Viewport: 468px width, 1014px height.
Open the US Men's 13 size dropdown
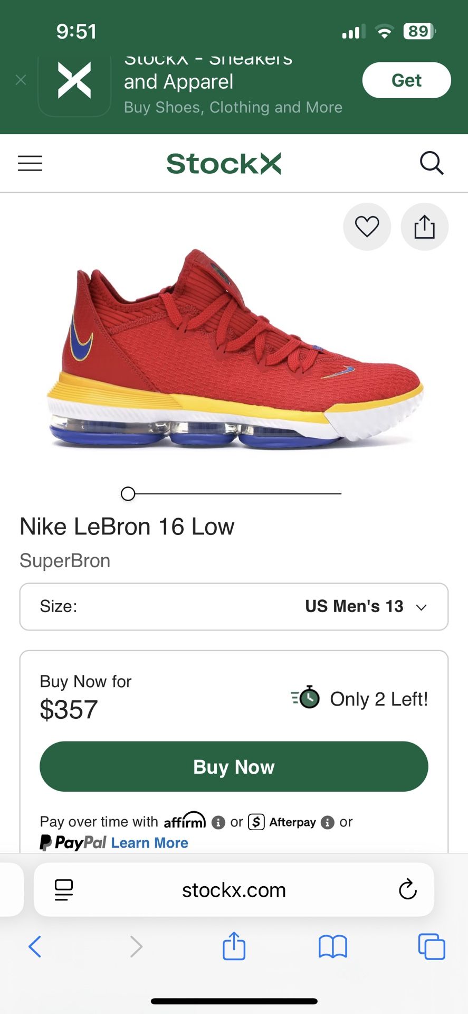(x=234, y=606)
